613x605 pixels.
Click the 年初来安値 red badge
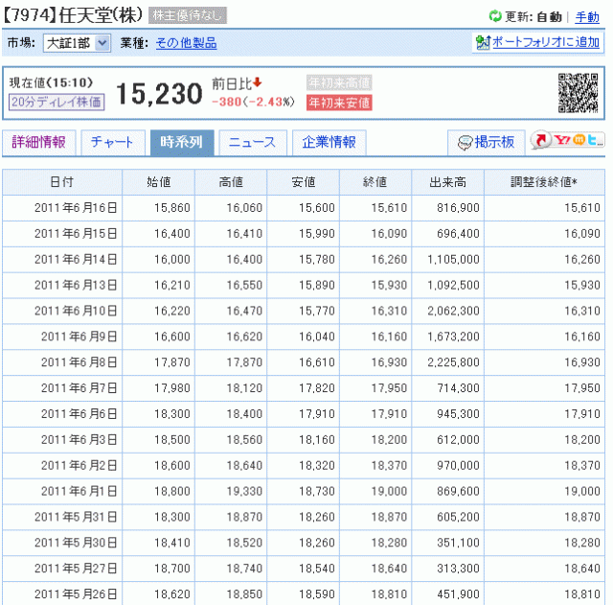click(339, 103)
